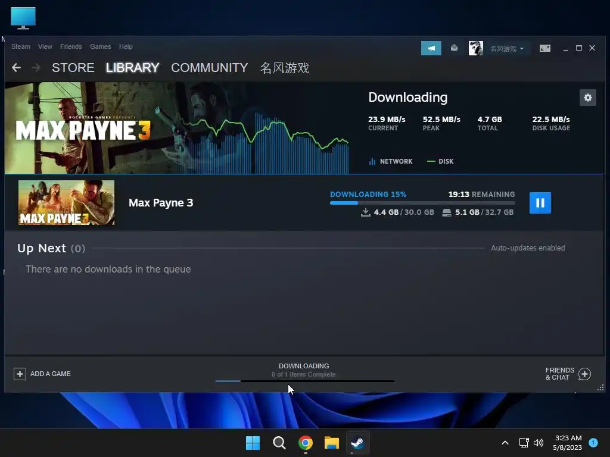Viewport: 610px width, 457px height.
Task: Click the disk icon by 5.1 GB
Action: coord(447,212)
